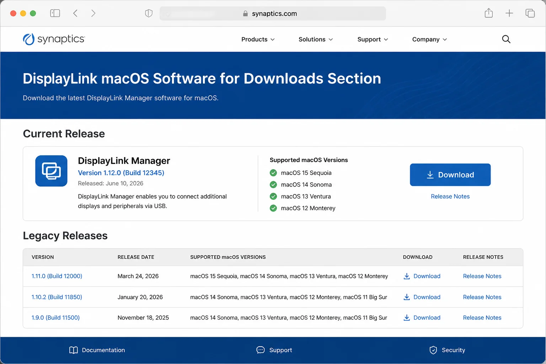Open the Documentation footer link

pos(97,350)
